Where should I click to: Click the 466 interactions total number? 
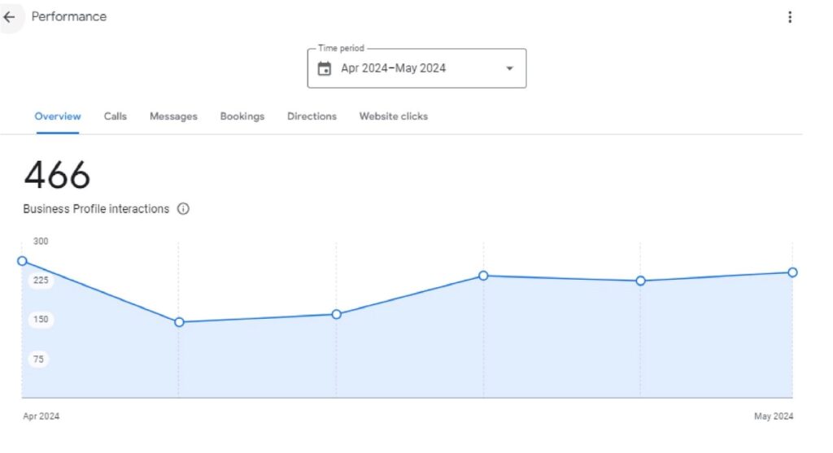[x=57, y=175]
